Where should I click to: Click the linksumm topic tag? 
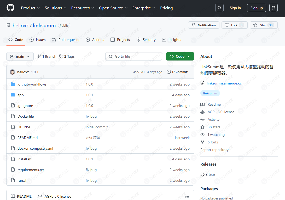[x=210, y=93]
